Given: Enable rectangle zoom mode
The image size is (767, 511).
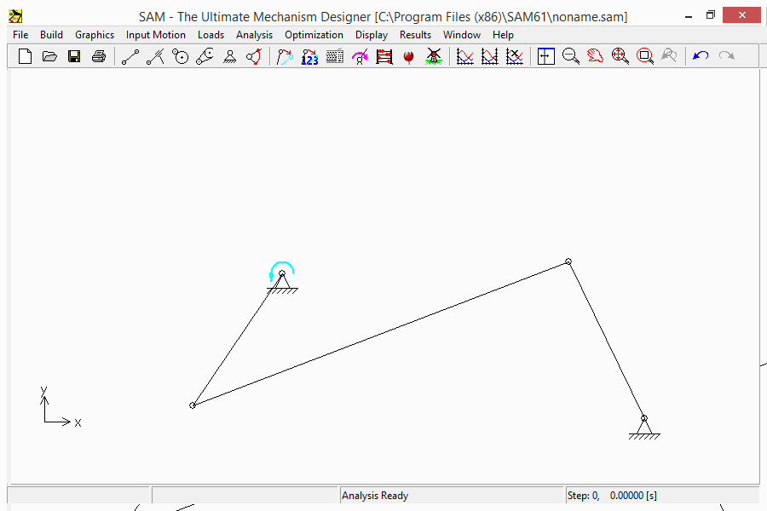Looking at the screenshot, I should pyautogui.click(x=644, y=55).
